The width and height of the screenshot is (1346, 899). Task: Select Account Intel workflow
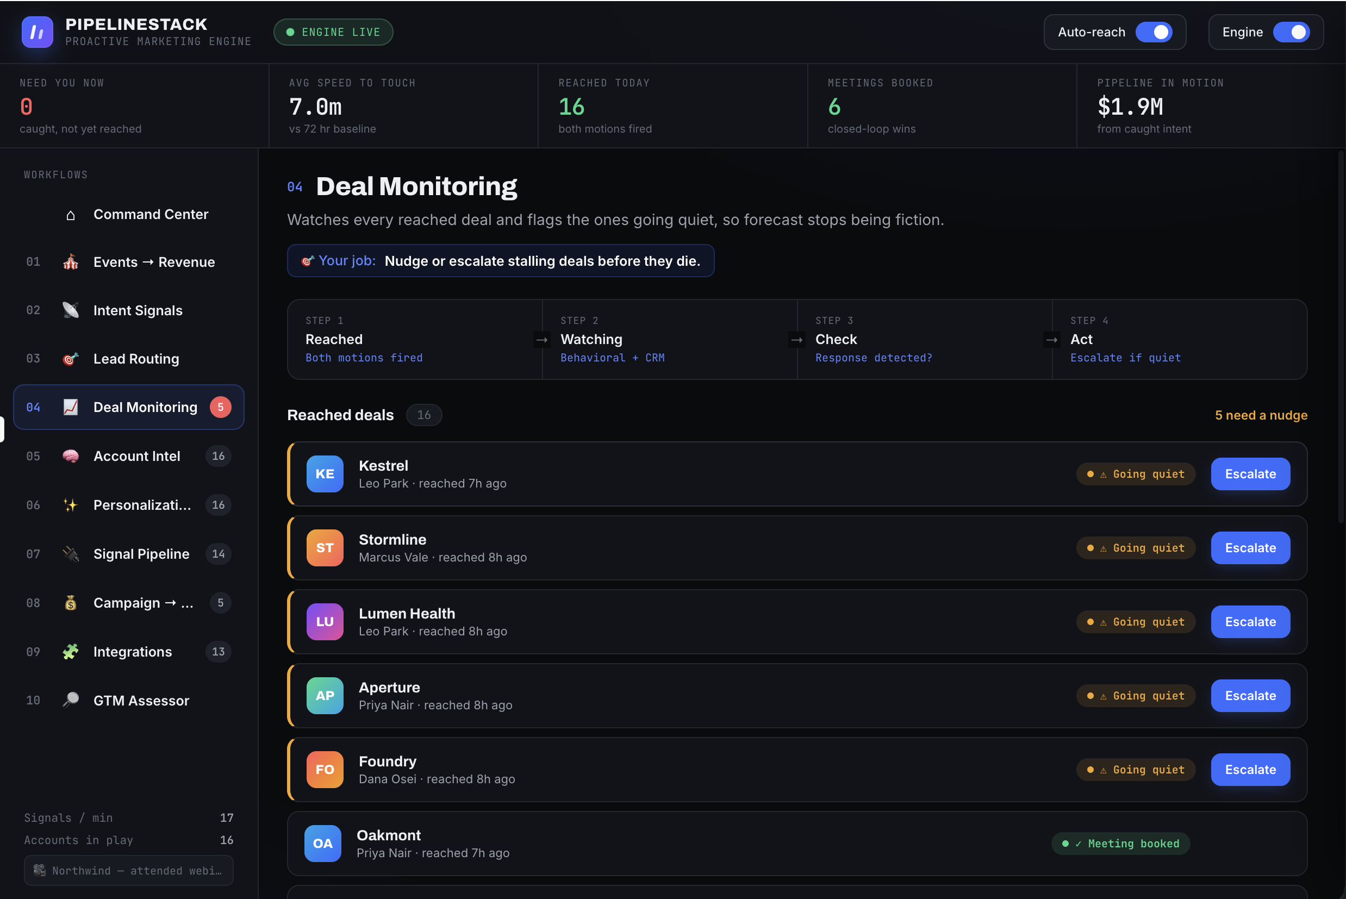click(129, 456)
